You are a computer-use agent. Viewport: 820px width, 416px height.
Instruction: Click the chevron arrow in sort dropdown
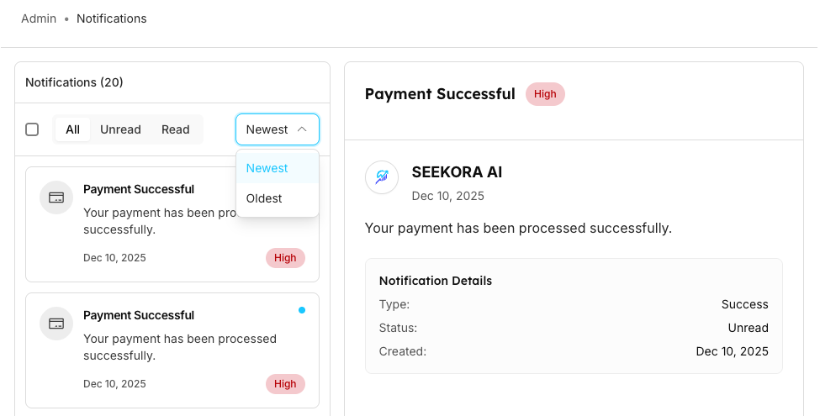(x=303, y=129)
